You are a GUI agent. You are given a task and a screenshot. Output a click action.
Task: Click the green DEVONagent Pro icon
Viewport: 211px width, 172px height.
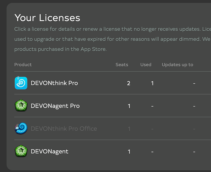[x=21, y=106]
